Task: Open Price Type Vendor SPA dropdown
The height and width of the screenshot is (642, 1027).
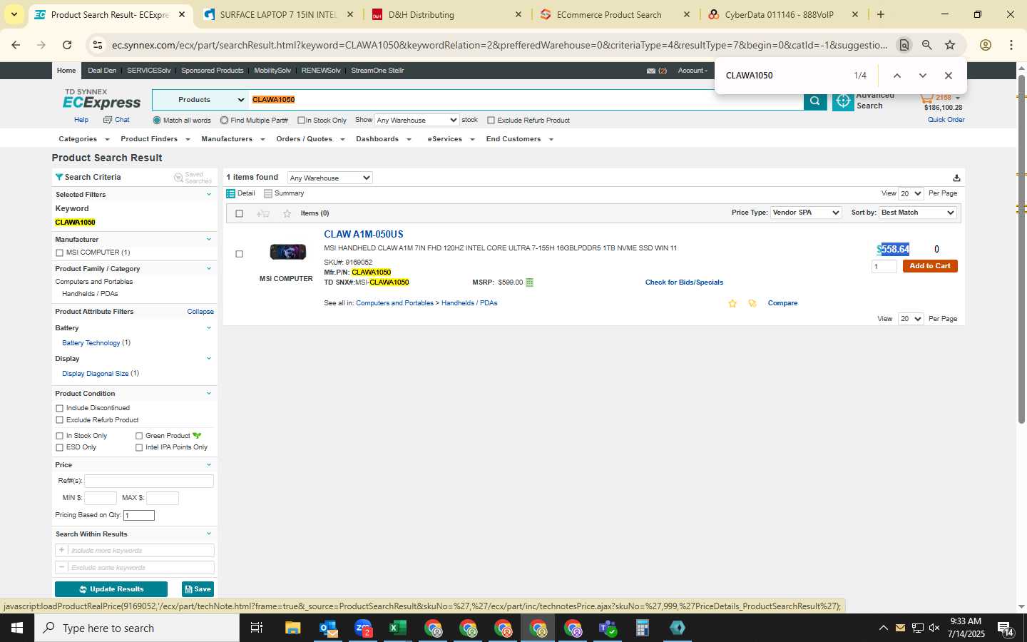Action: click(x=806, y=213)
